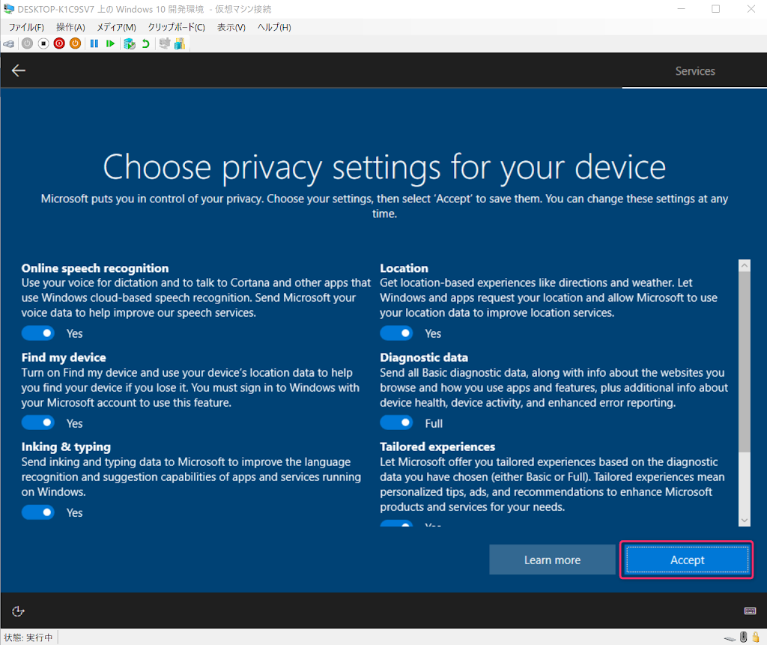767x645 pixels.
Task: Click the 'Yes' label under Online speech recognition
Action: click(74, 334)
